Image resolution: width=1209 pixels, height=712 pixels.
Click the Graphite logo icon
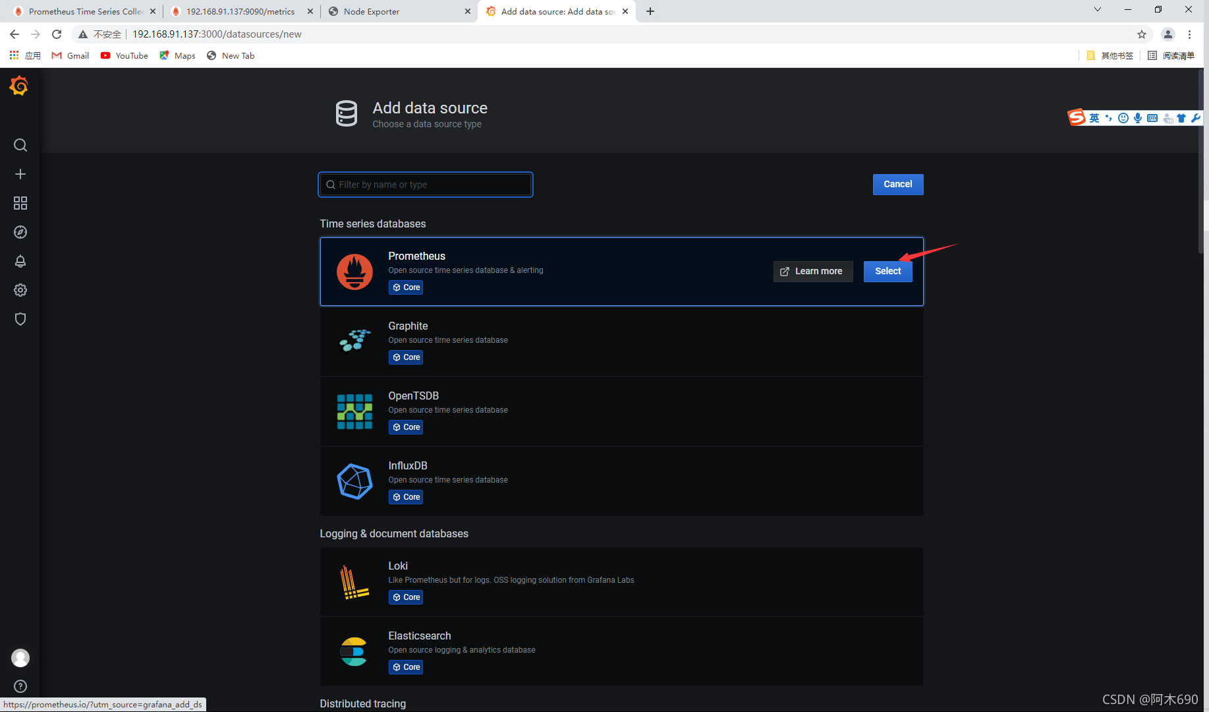pyautogui.click(x=354, y=341)
